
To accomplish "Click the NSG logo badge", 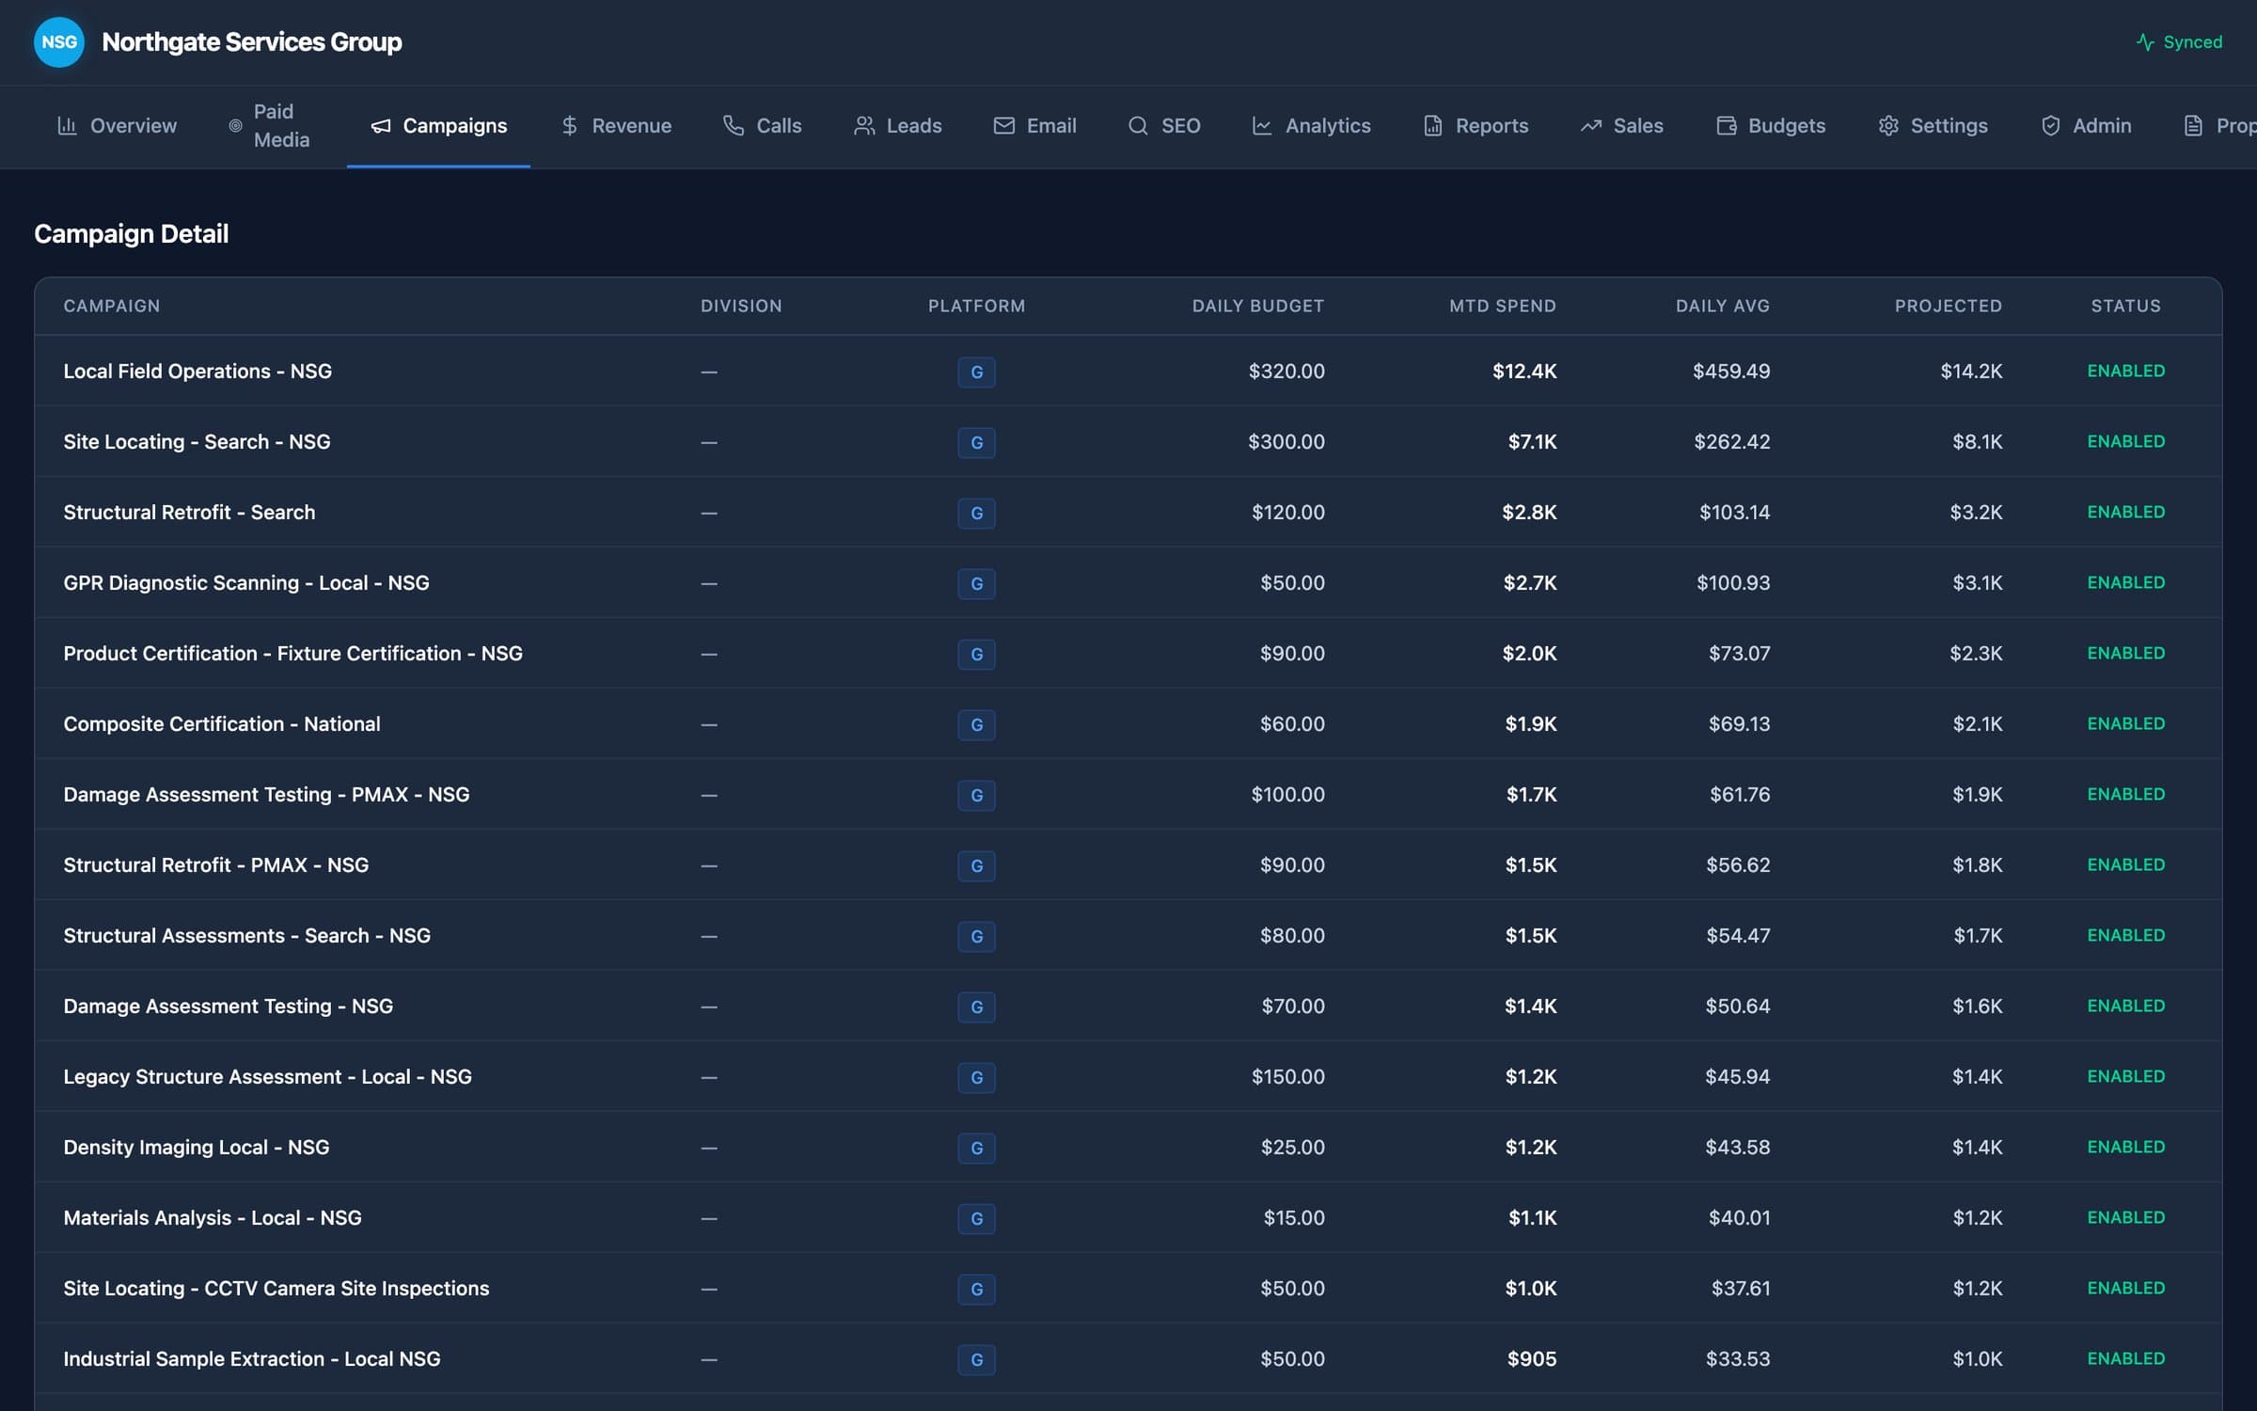I will point(59,42).
